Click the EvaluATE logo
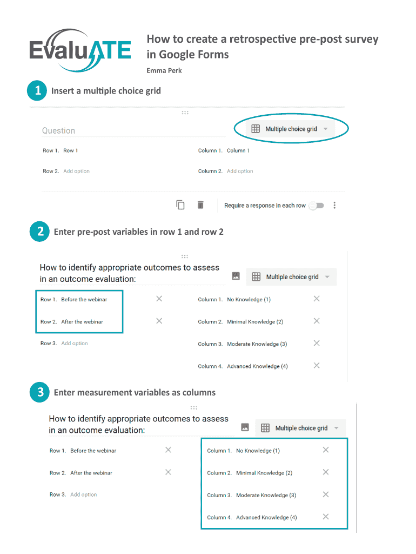The height and width of the screenshot is (554, 416). point(80,51)
